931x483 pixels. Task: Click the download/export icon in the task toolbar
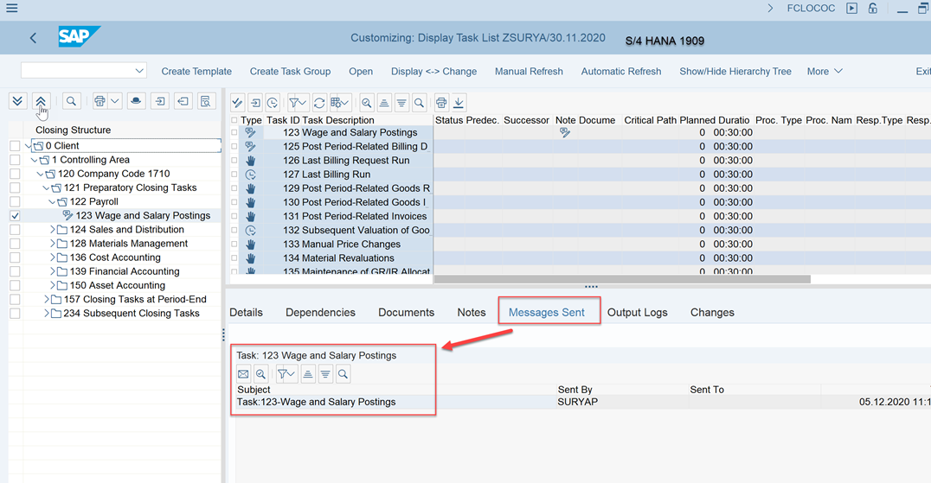pyautogui.click(x=459, y=103)
